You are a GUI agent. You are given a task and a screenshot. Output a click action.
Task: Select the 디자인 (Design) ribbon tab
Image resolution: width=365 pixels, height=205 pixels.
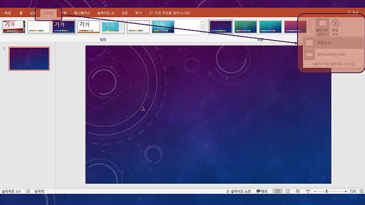[49, 13]
